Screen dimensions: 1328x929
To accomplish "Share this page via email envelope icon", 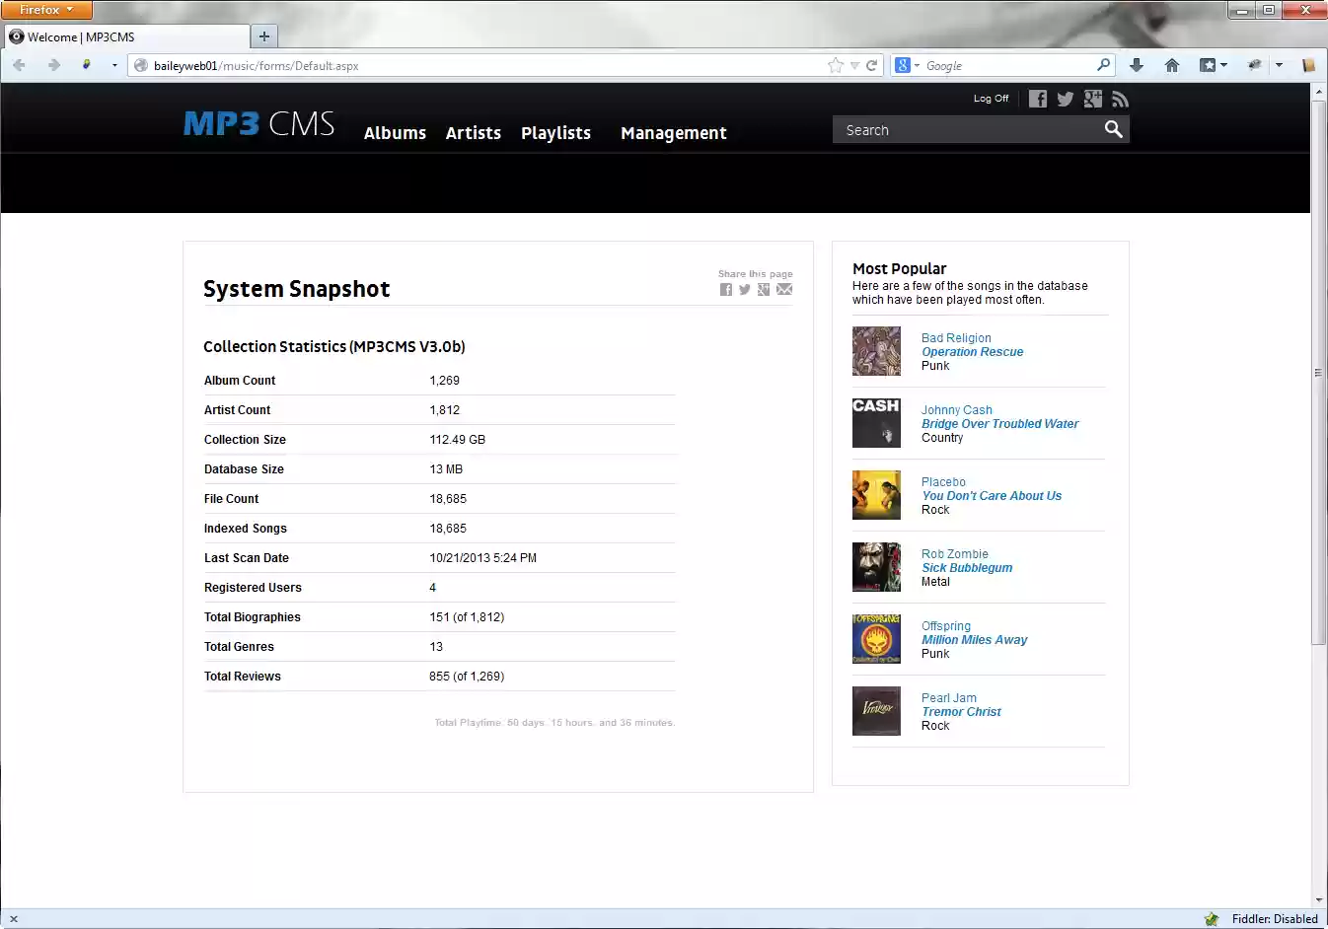I will tap(784, 289).
